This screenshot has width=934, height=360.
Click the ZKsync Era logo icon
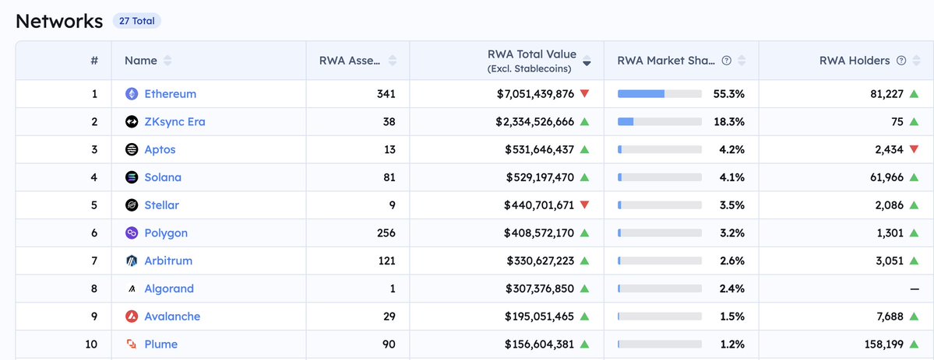tap(132, 122)
